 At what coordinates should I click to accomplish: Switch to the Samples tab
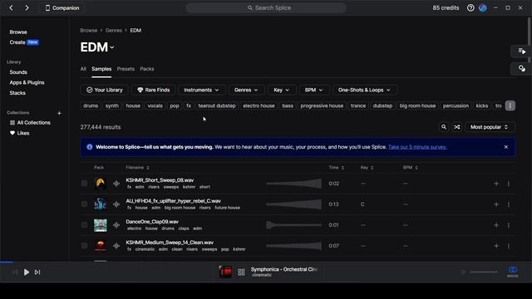pyautogui.click(x=101, y=69)
